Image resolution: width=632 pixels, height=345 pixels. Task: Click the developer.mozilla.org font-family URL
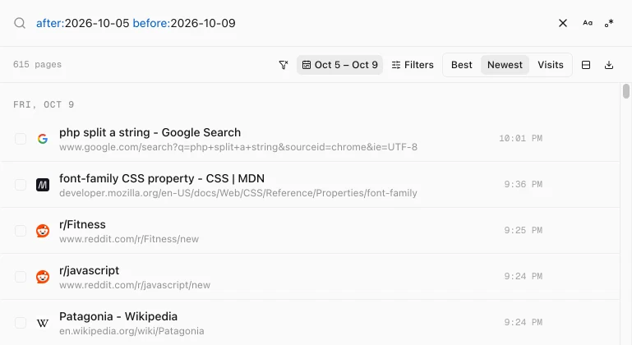click(238, 193)
